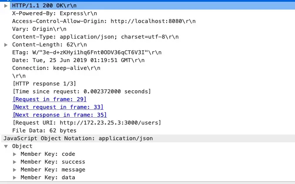Follow Next request in frame: 33 link
295x184 pixels.
coord(58,107)
